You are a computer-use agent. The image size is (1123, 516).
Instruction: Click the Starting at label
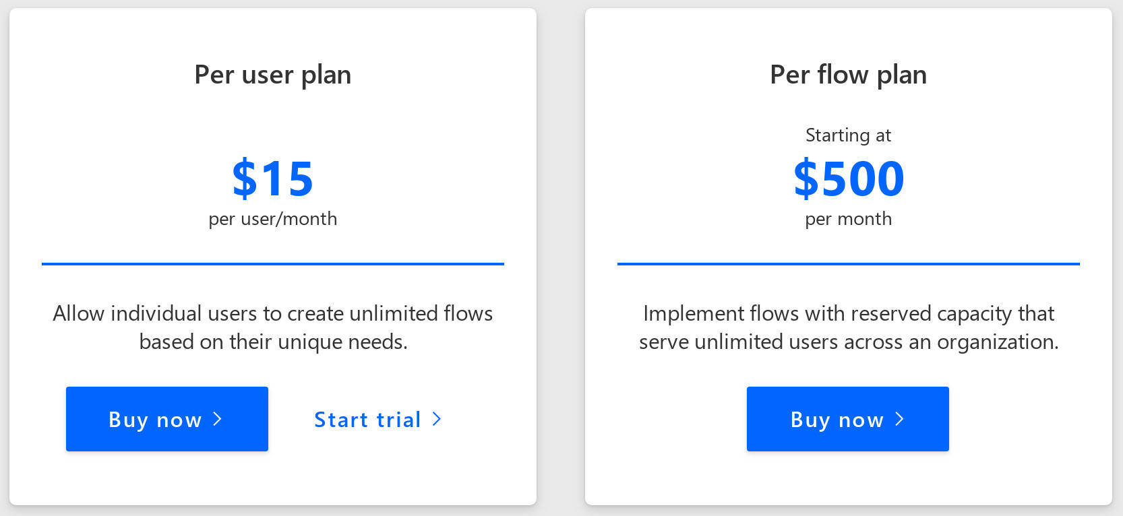pyautogui.click(x=847, y=135)
